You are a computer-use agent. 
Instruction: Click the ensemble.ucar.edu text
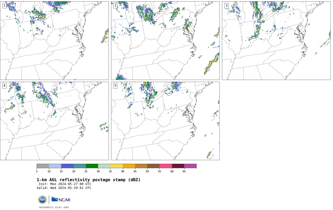(x=54, y=207)
